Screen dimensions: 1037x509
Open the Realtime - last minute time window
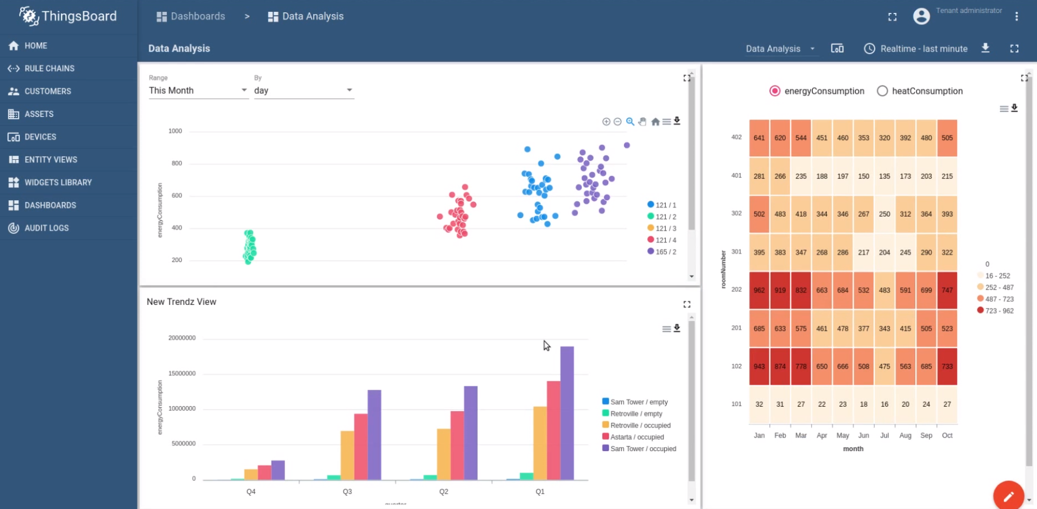click(916, 49)
